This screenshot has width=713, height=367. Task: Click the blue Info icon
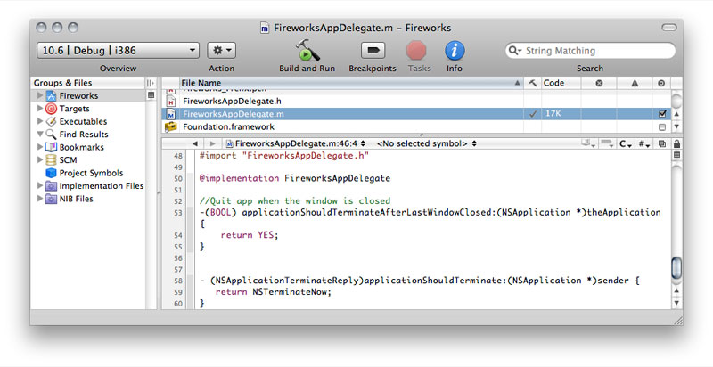455,50
